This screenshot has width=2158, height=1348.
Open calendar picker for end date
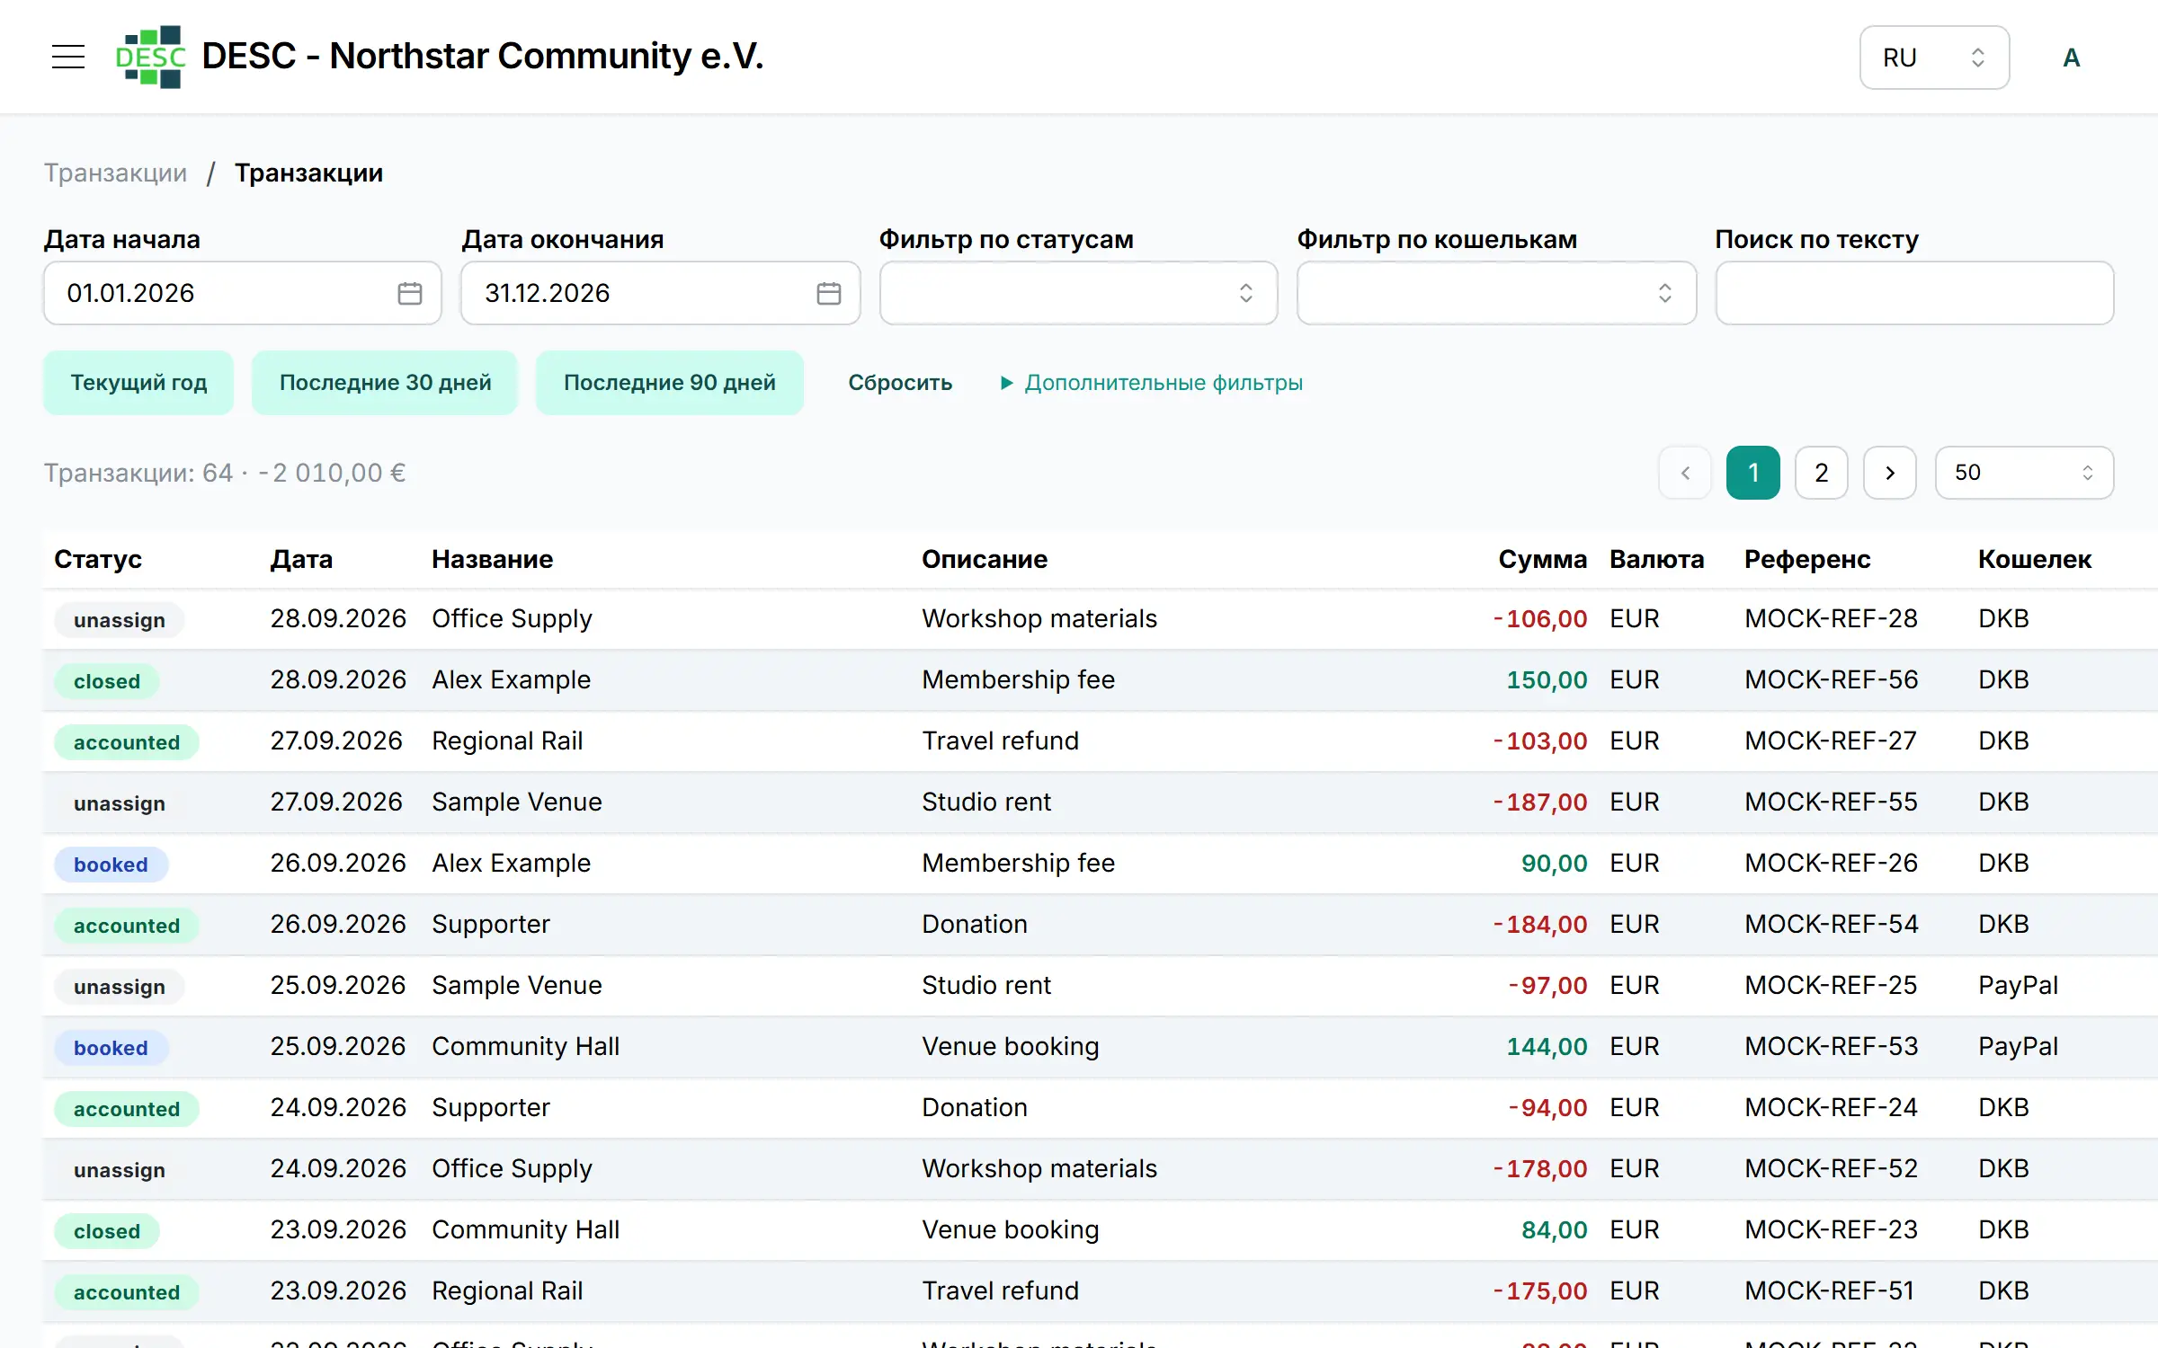coord(828,293)
